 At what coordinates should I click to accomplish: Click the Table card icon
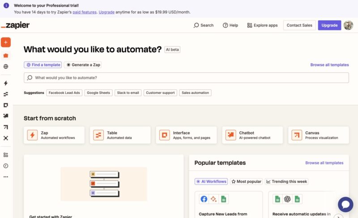[98, 135]
